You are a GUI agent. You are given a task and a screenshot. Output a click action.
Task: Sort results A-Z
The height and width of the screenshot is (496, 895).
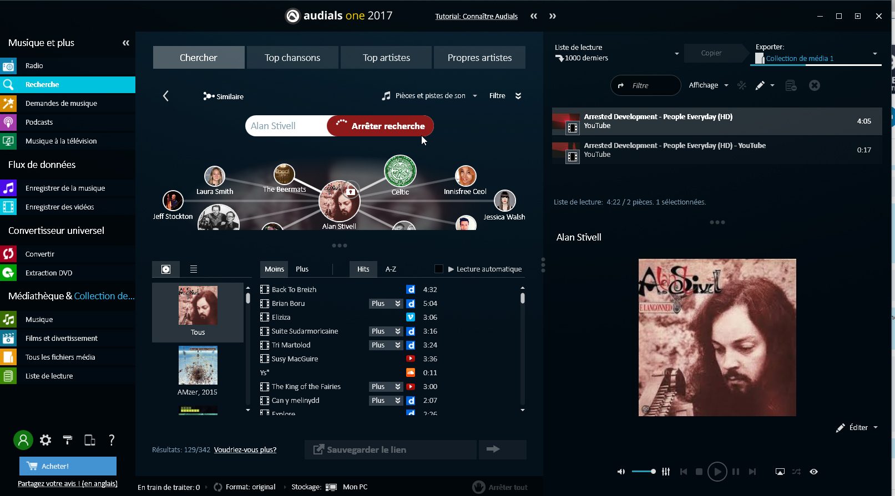(x=391, y=269)
